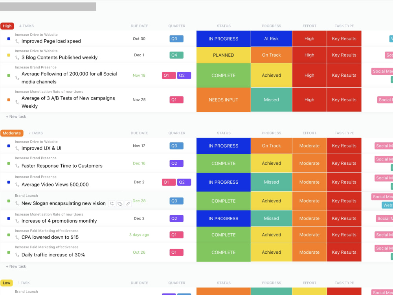This screenshot has height=295, width=393.
Task: Open Moderate effort cell for Improved UX & UI
Action: [310, 146]
